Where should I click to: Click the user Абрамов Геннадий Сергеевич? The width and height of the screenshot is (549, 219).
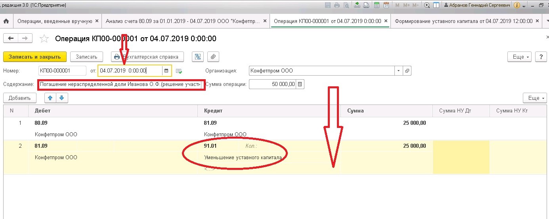(x=477, y=5)
